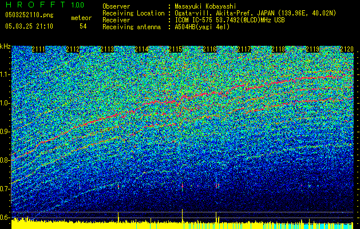This screenshot has width=360, height=229.
Task: Click the meteor count value 54
Action: [83, 26]
